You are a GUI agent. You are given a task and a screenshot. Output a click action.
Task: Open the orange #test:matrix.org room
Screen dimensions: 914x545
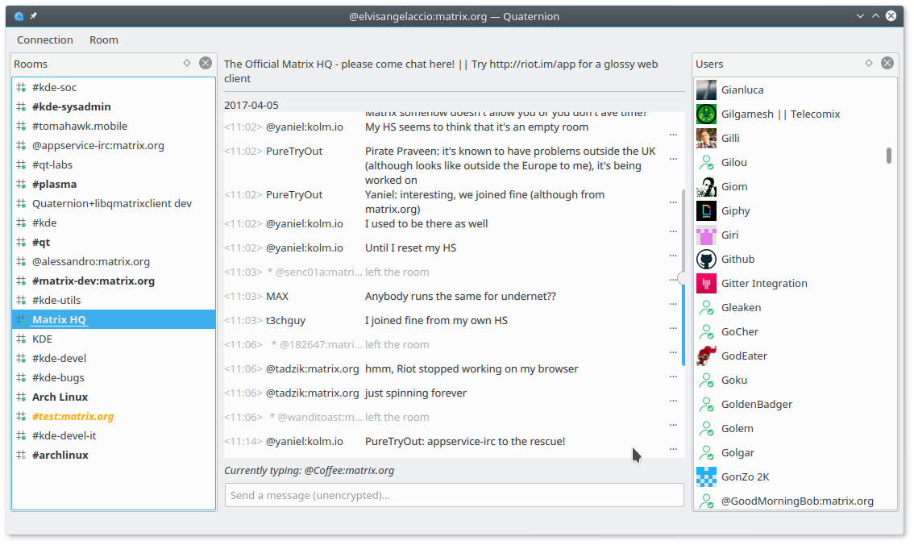(x=114, y=416)
